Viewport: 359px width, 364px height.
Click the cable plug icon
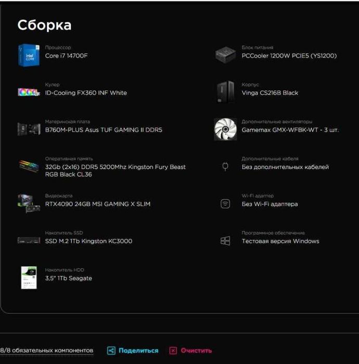[225, 166]
